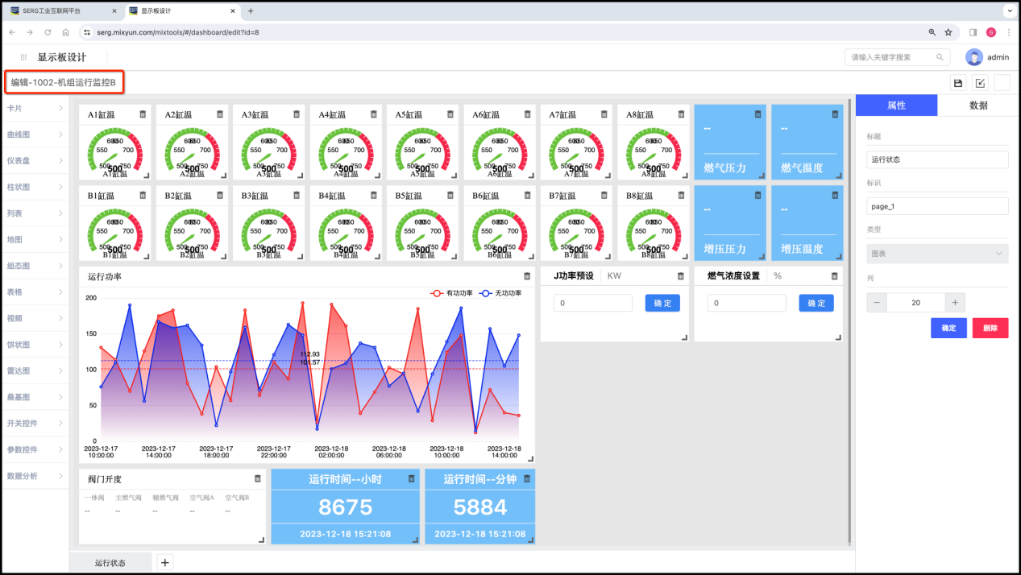Click the red 删除 button
Viewport: 1021px width, 575px height.
[x=990, y=328]
